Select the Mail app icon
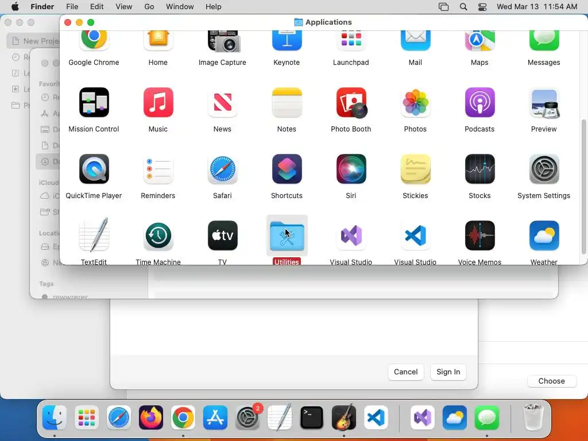Viewport: 588px width, 441px height. 415,41
